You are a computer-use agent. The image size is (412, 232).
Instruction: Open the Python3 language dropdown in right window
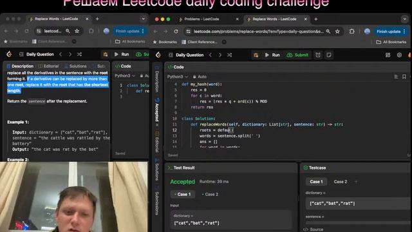tap(178, 77)
